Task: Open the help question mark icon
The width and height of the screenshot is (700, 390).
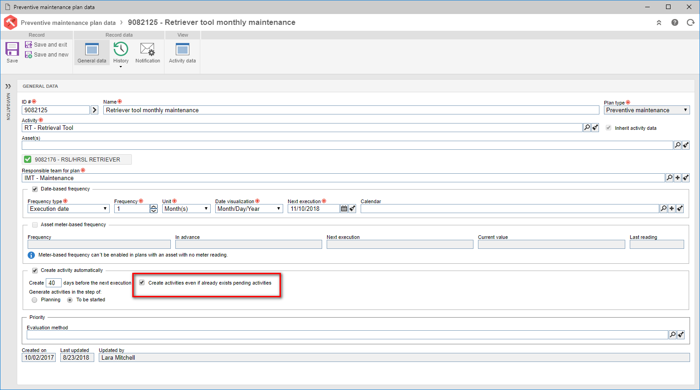Action: coord(675,23)
